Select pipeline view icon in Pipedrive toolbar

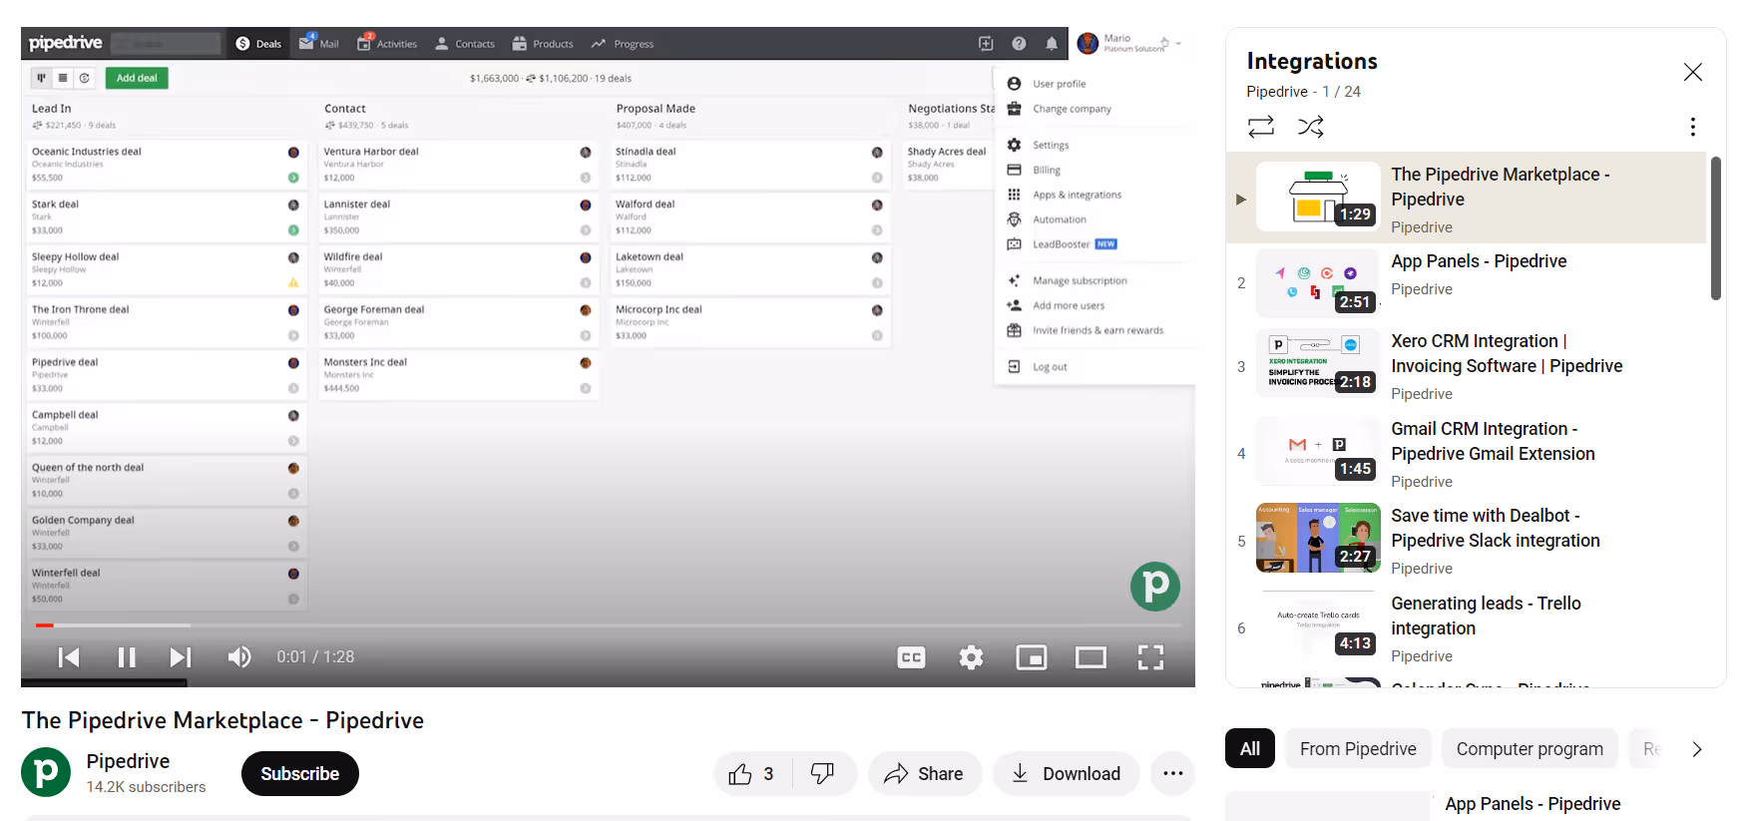point(41,78)
